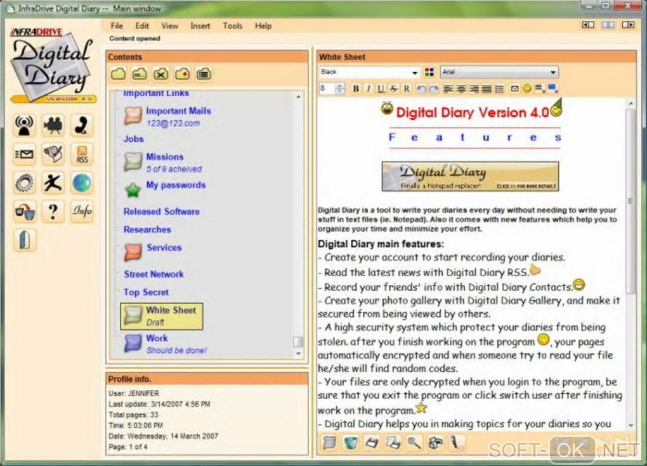Open the Edit menu

tap(142, 26)
